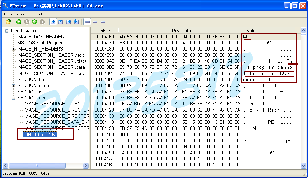Switch to four-segment byte view icon

[x=87, y=22]
